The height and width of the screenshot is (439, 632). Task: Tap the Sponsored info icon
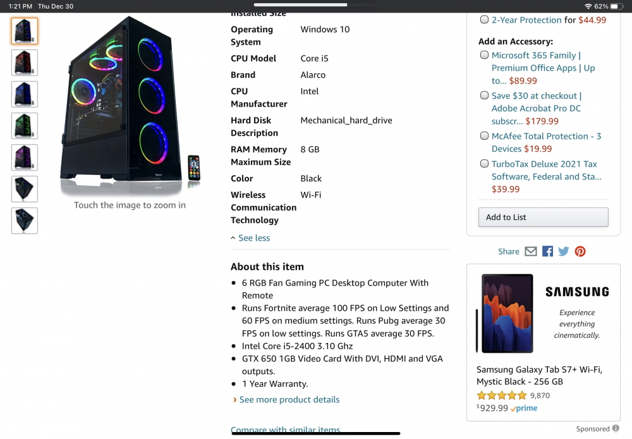coord(616,428)
